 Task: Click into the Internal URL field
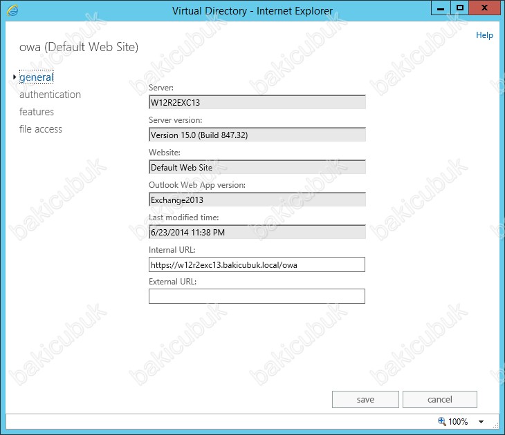257,264
